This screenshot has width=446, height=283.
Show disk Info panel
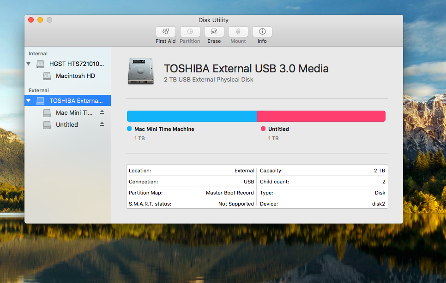tap(262, 31)
